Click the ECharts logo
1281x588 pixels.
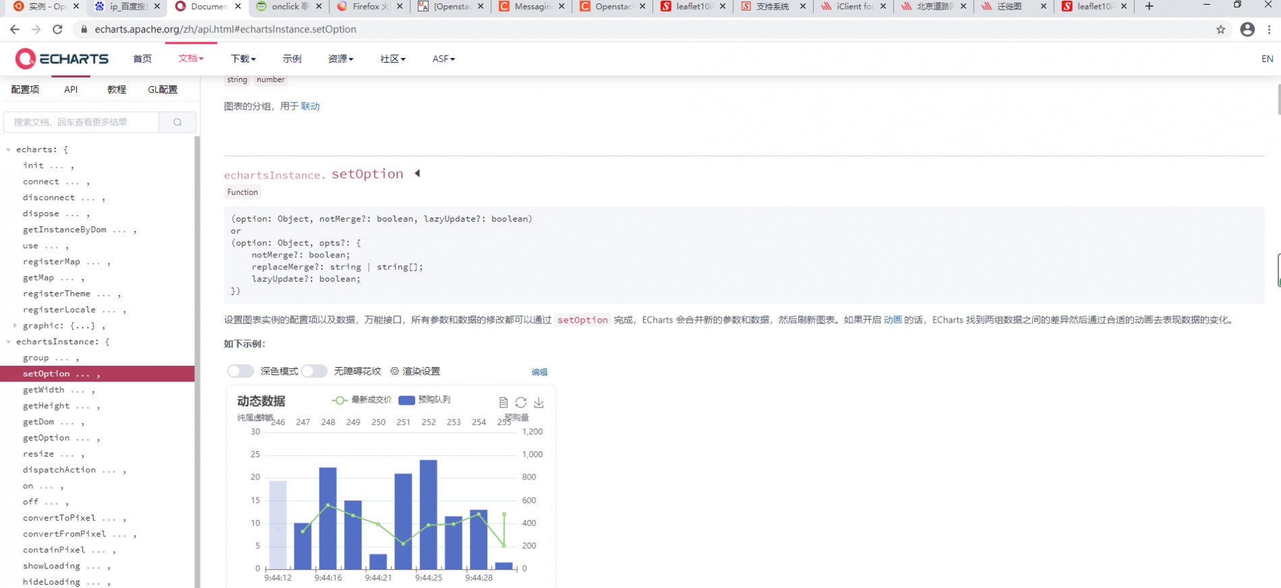pos(61,59)
